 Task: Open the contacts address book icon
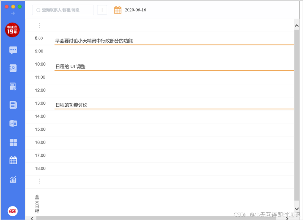13,68
